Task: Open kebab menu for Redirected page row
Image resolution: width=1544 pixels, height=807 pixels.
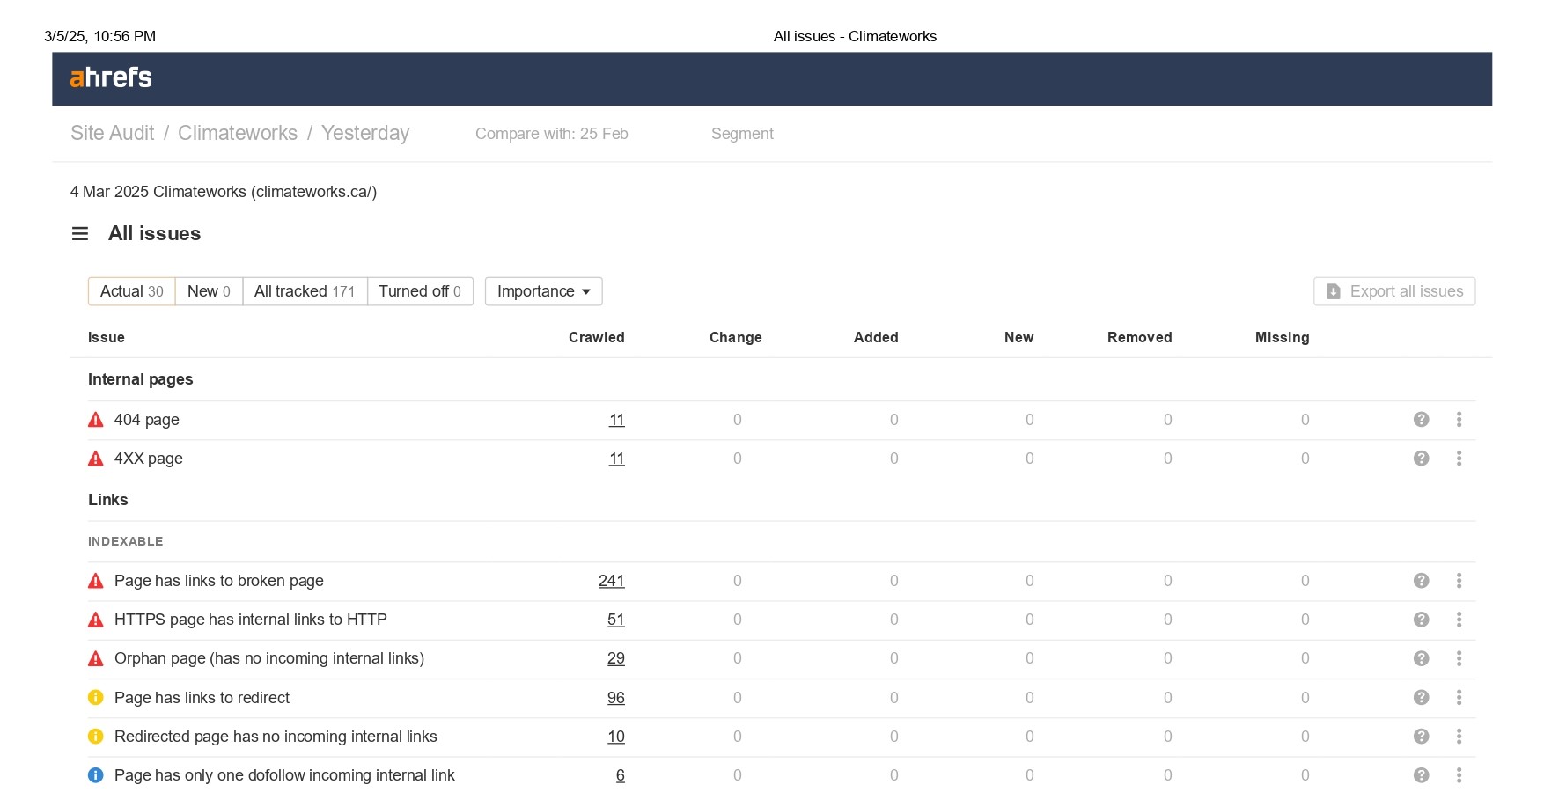Action: tap(1459, 737)
